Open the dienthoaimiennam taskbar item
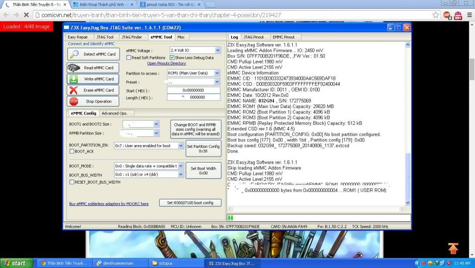The height and width of the screenshot is (268, 475). click(x=119, y=263)
